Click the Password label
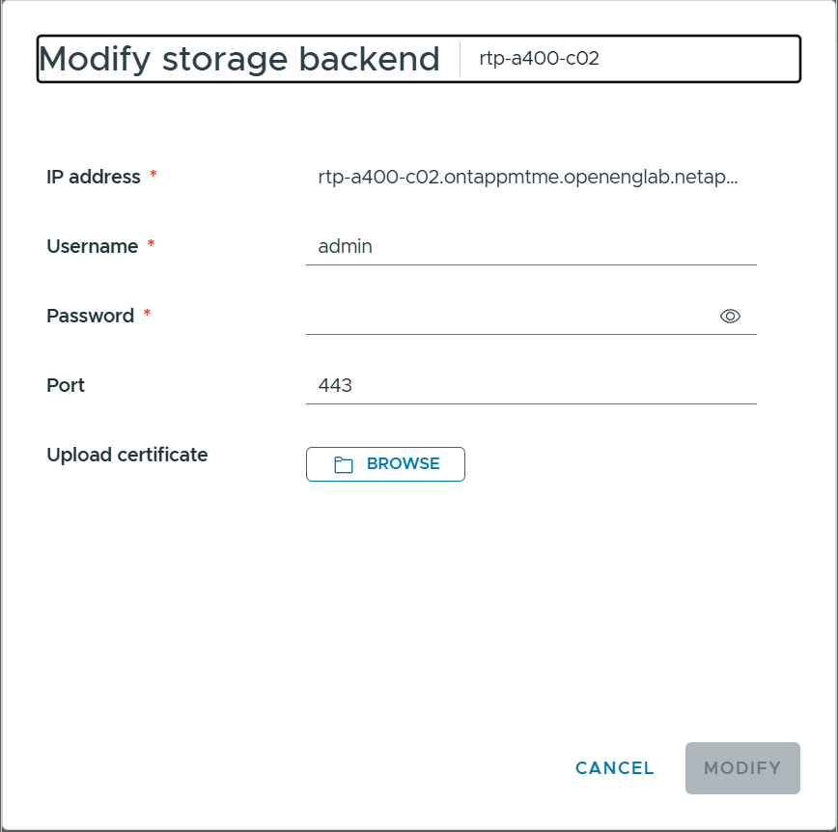Screen dimensions: 838x832 (91, 316)
